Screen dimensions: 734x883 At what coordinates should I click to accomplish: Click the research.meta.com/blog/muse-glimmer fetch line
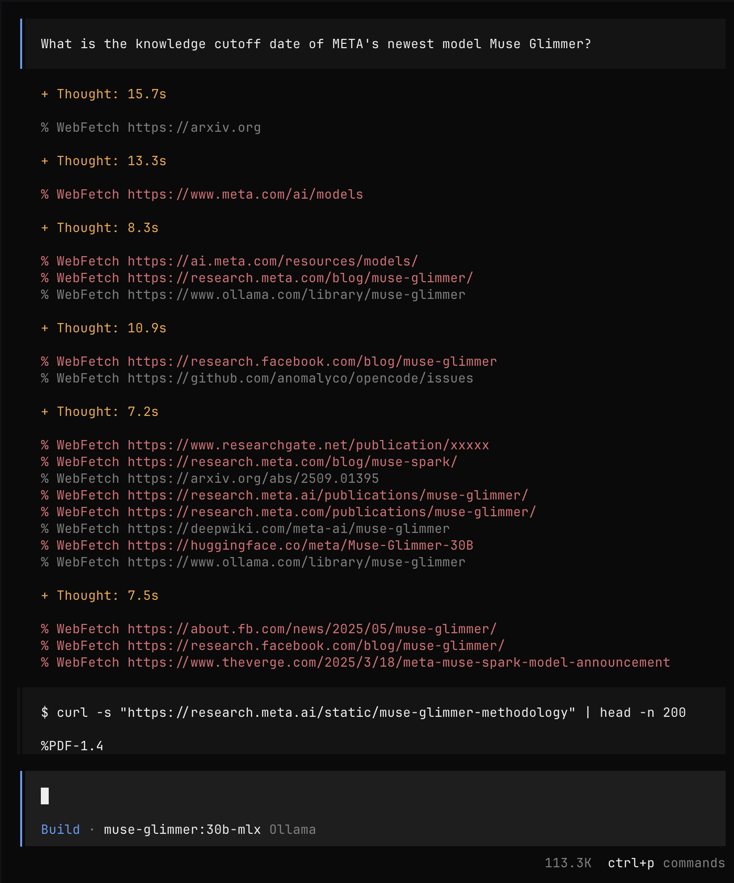pos(257,278)
